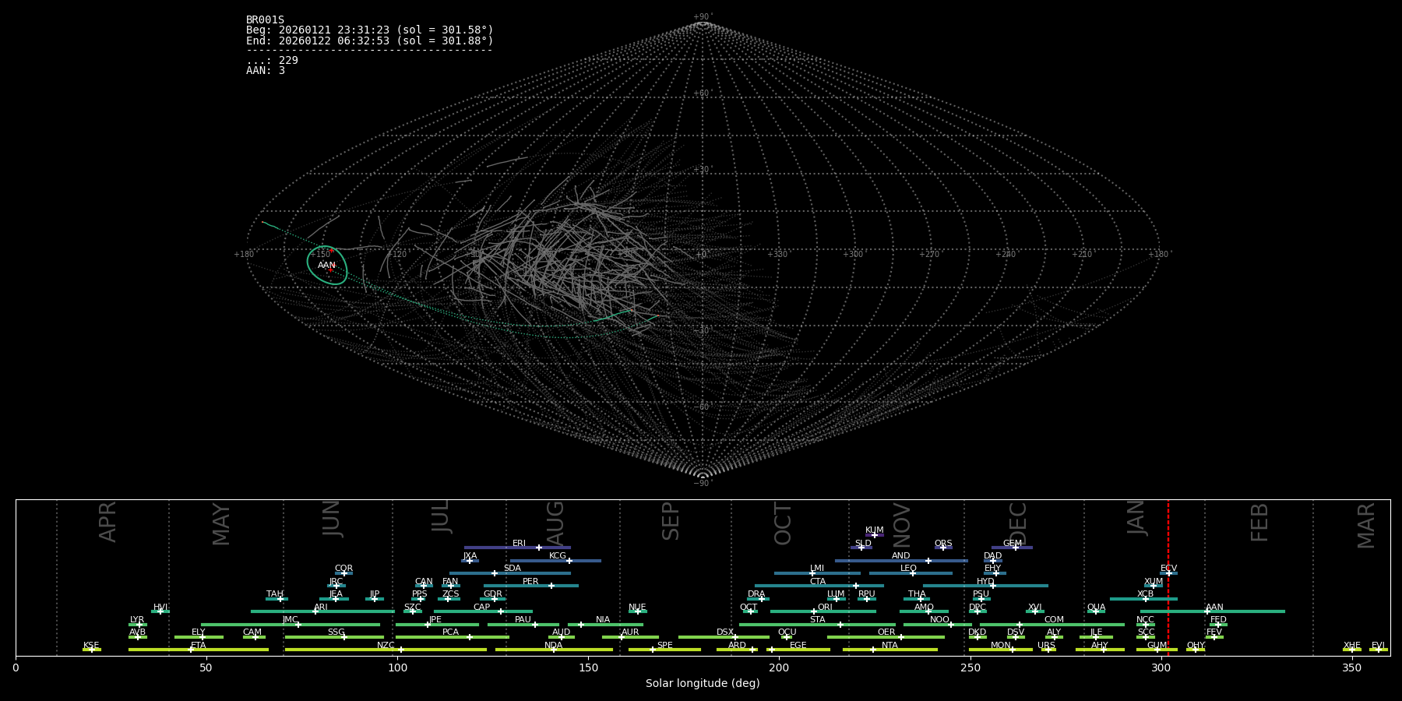Click the AAN activity label in the shower timeline
Image resolution: width=1402 pixels, height=701 pixels.
pos(1214,608)
